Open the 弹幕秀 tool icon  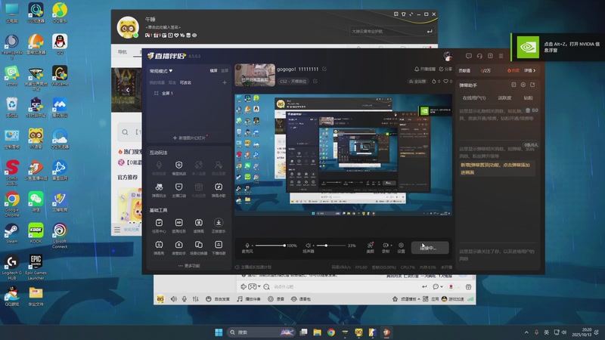pyautogui.click(x=159, y=245)
